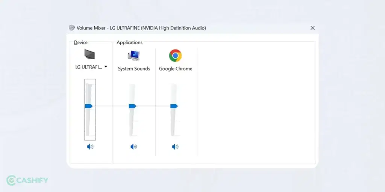Image resolution: width=385 pixels, height=192 pixels.
Task: Open the LG ULTRAFI... device dropdown arrow
Action: (106, 67)
